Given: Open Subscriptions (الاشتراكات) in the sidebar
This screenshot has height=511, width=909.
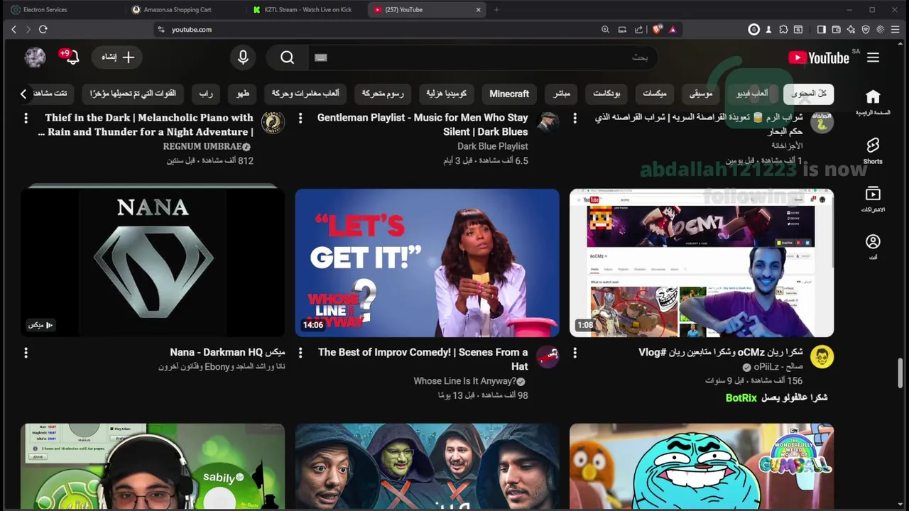Looking at the screenshot, I should 873,199.
